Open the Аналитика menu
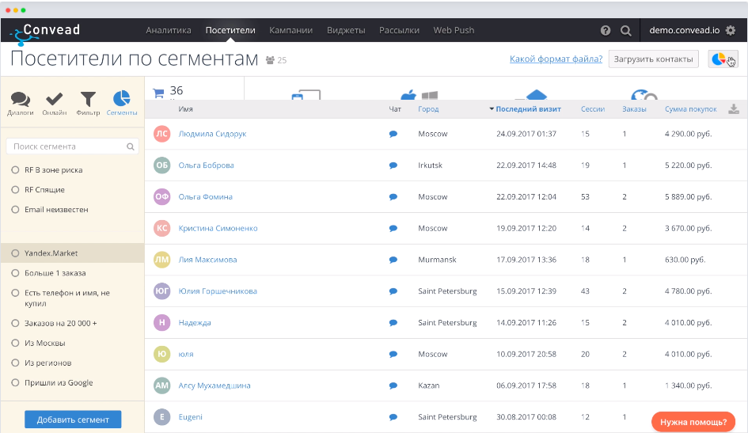This screenshot has width=748, height=433. pos(169,31)
